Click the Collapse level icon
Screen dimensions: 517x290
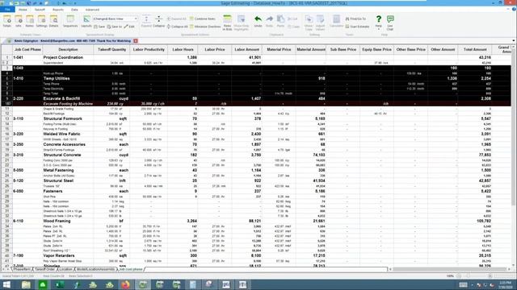click(x=159, y=21)
